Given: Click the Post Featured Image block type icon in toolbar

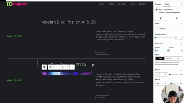Looking at the screenshot, I should (51, 67).
